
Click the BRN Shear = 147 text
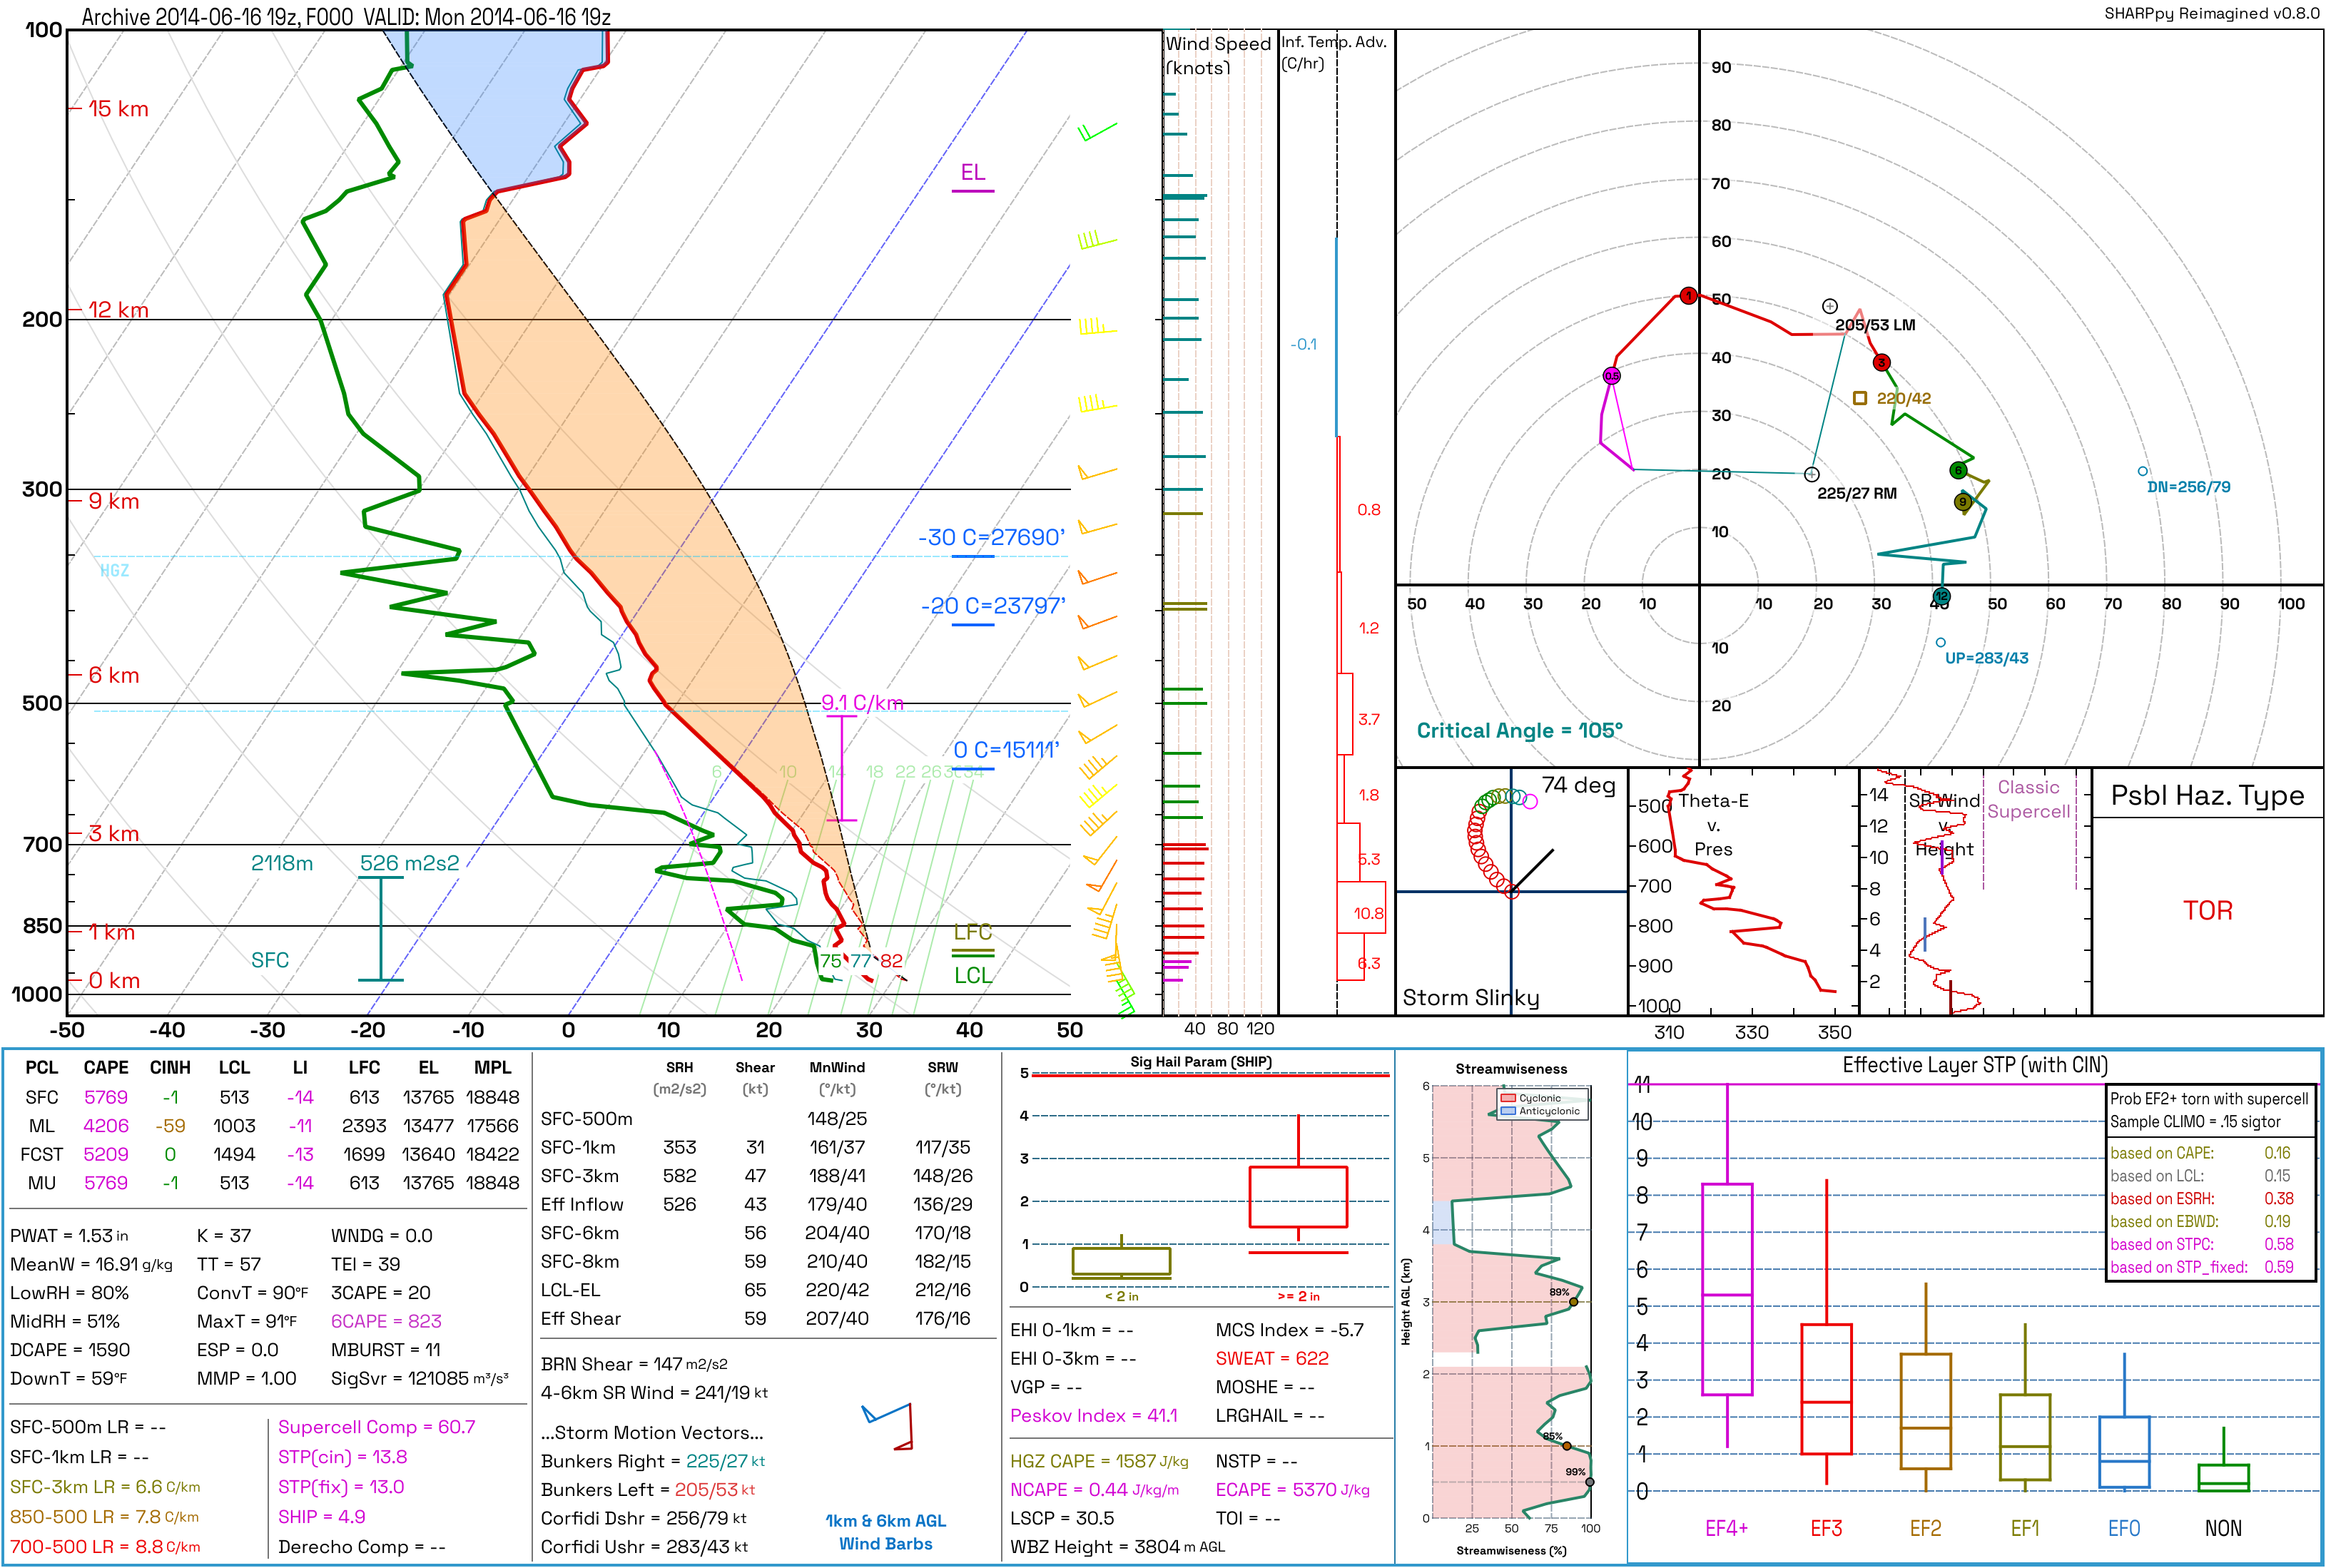coord(634,1364)
